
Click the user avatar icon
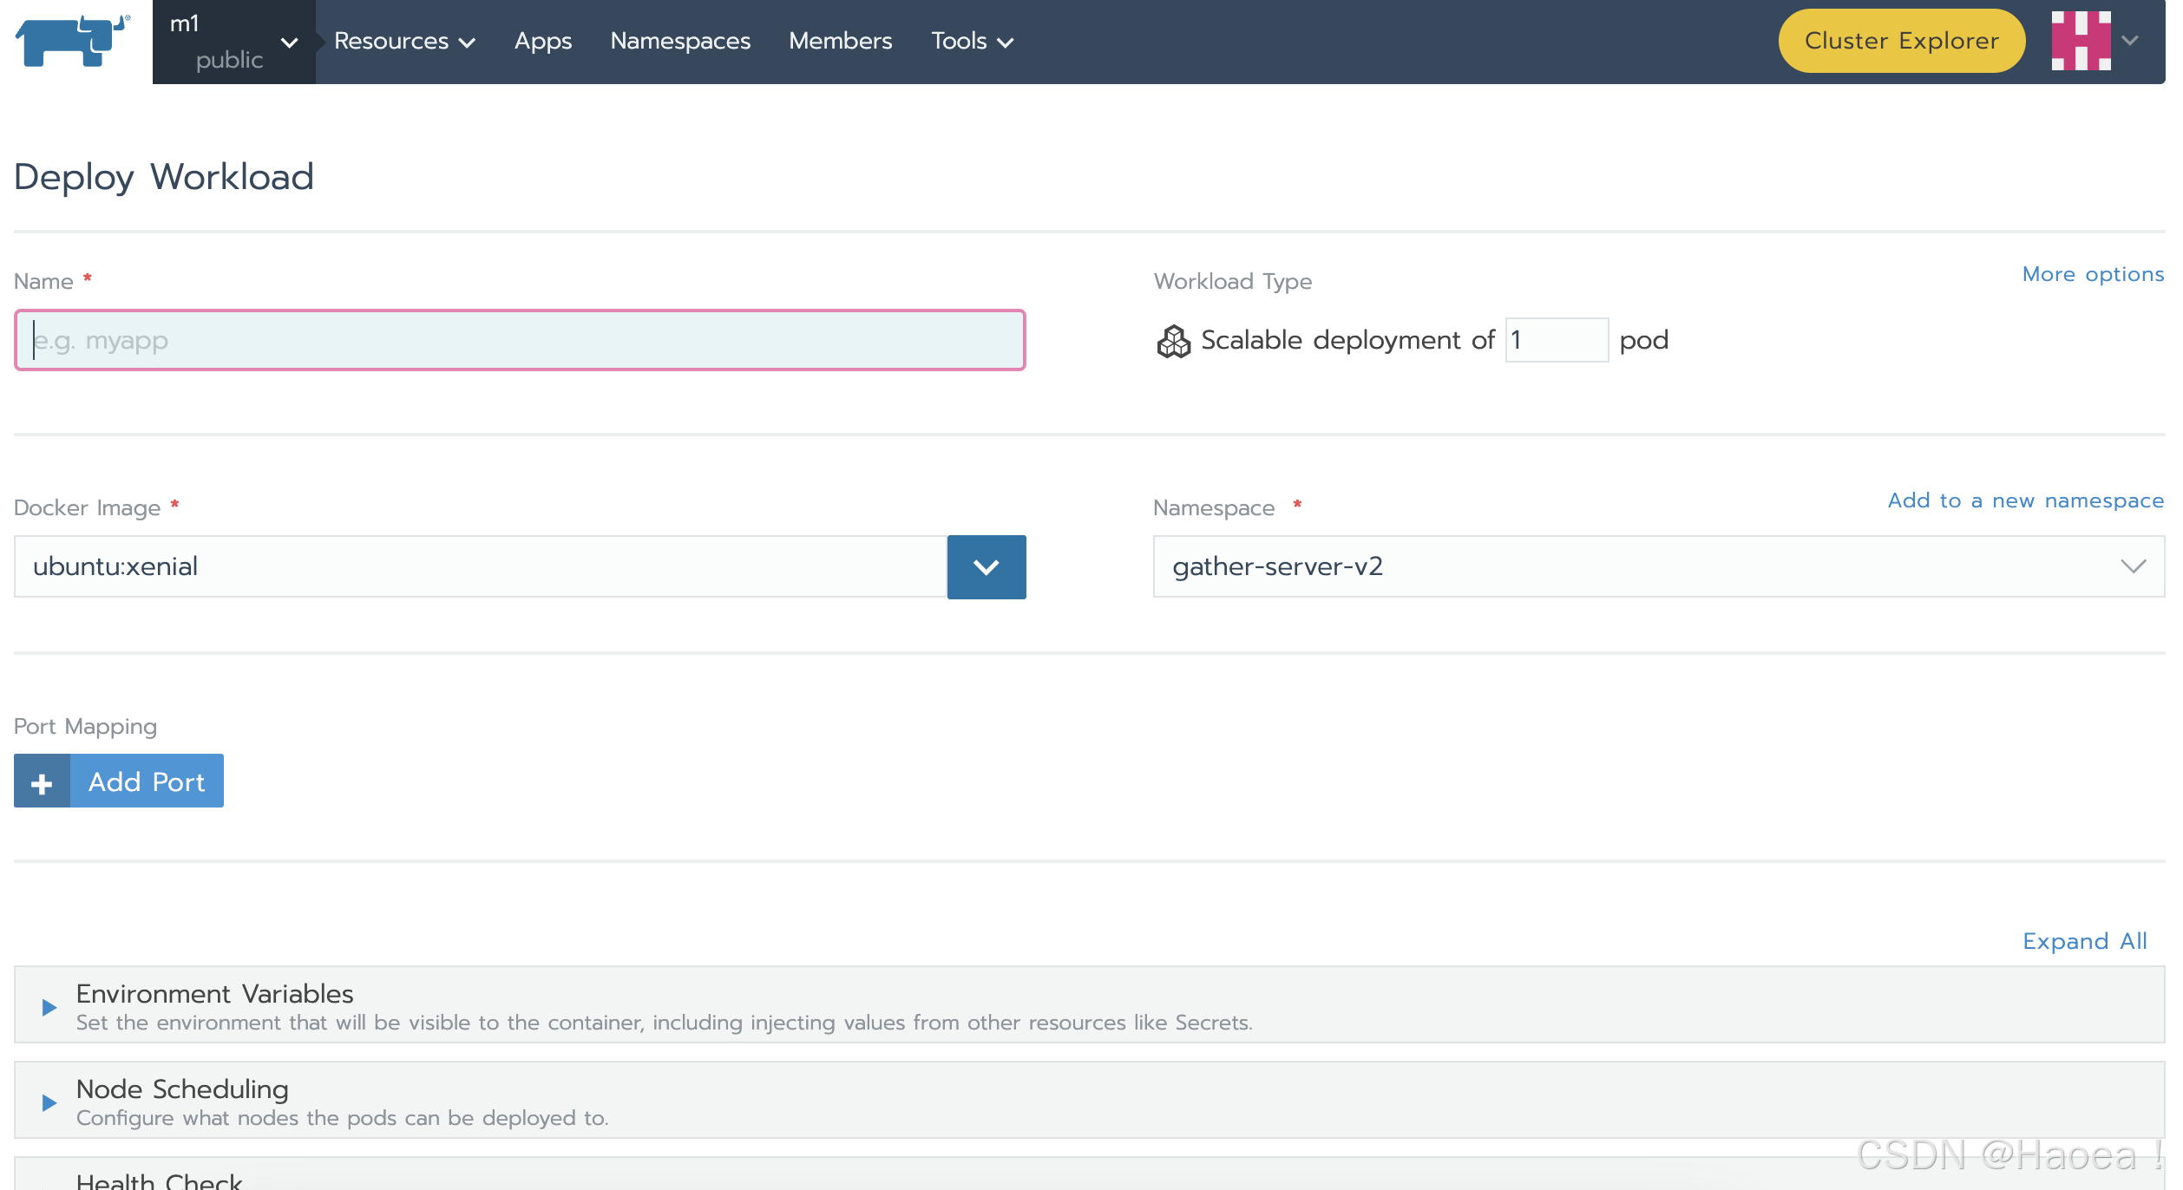pyautogui.click(x=2081, y=41)
